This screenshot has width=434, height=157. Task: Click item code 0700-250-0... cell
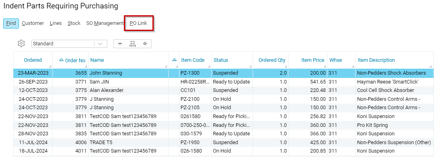tap(195, 125)
